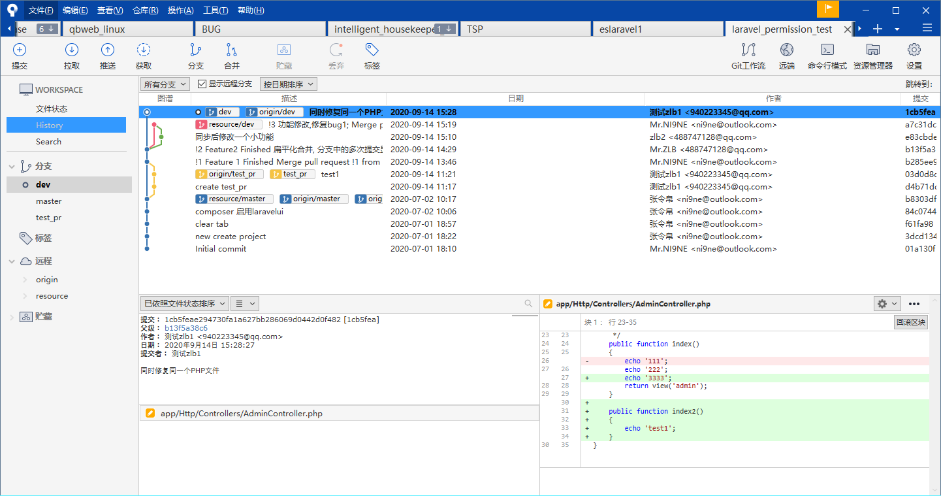Collapse the 远程 section in sidebar

[x=12, y=261]
